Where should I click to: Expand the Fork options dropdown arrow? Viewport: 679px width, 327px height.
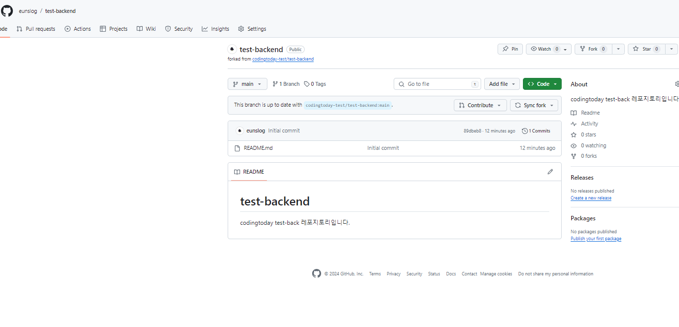(618, 49)
